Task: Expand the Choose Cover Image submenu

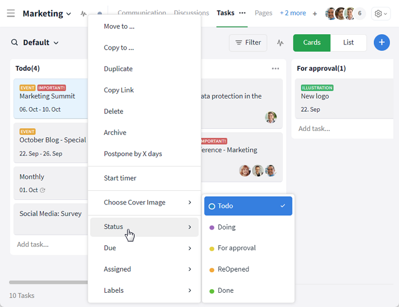Action: point(144,203)
